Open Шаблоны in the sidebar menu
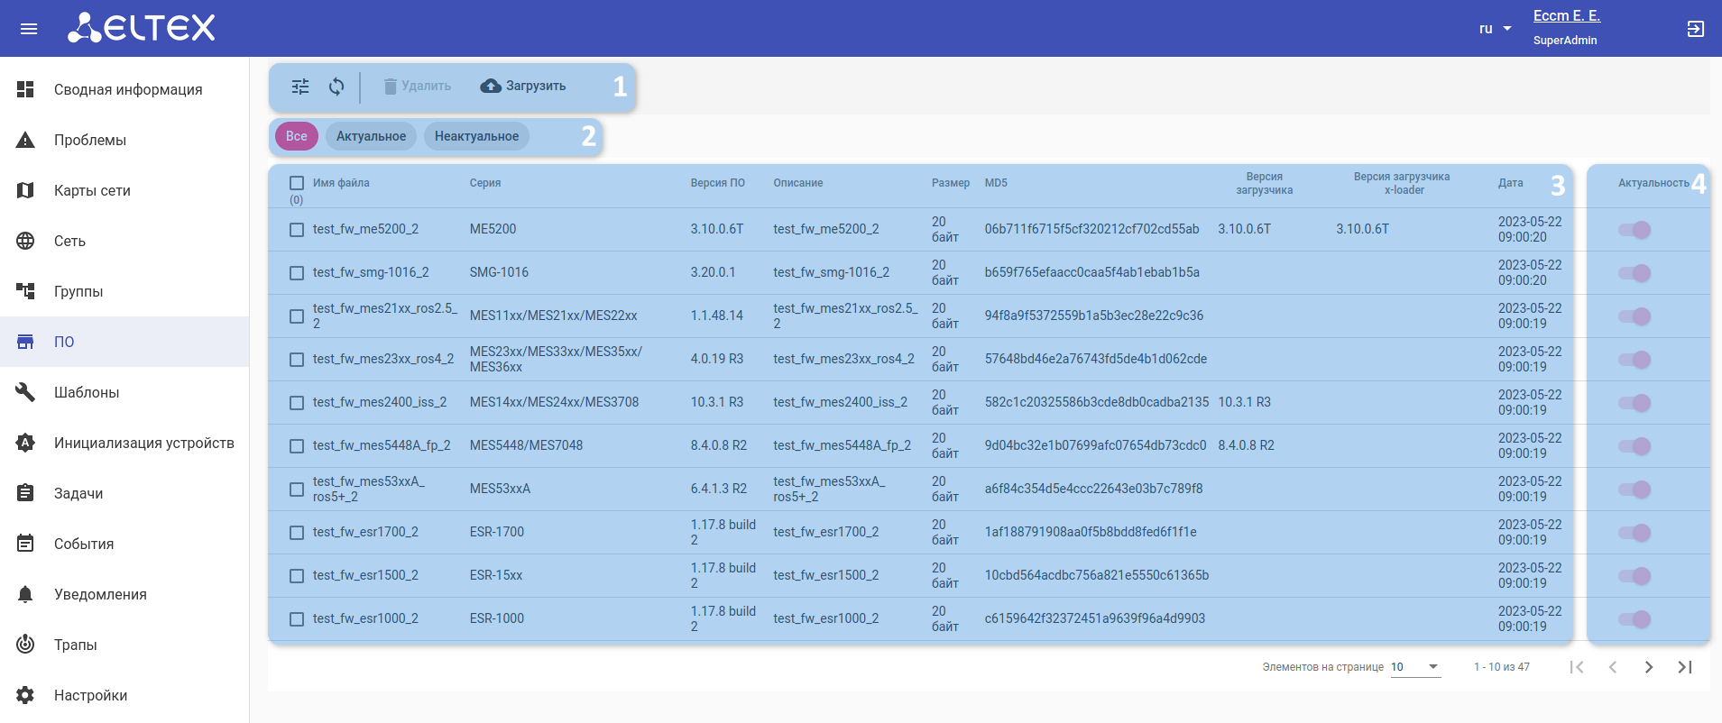 [87, 392]
